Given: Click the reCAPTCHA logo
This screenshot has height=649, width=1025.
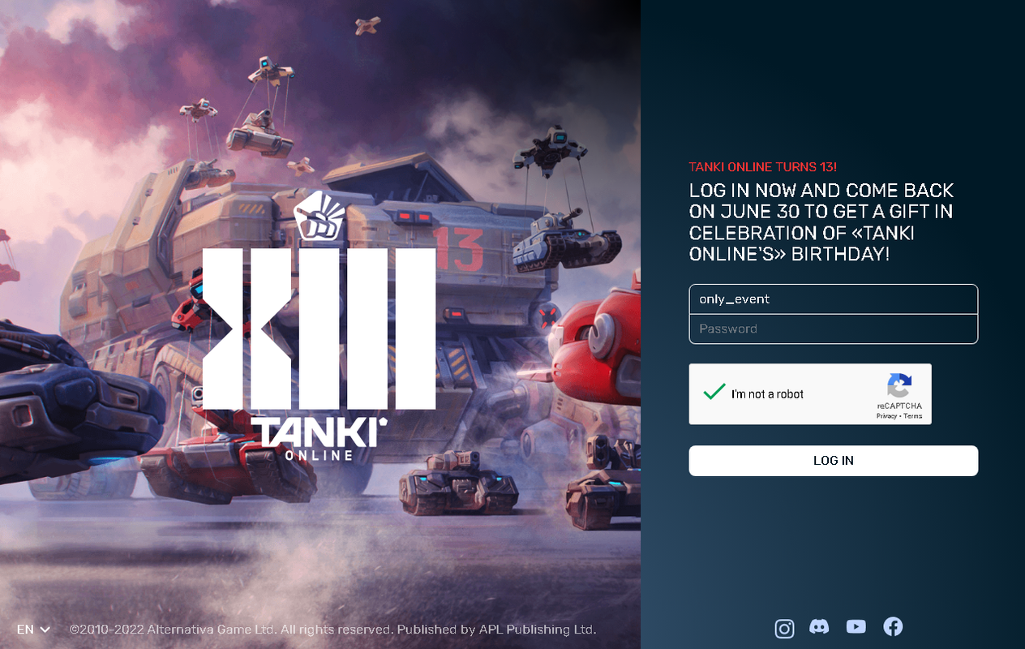Looking at the screenshot, I should tap(899, 385).
